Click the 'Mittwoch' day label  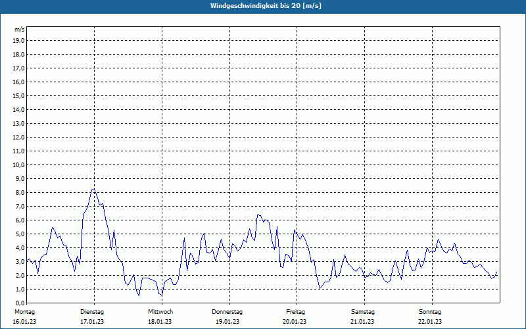coord(160,312)
